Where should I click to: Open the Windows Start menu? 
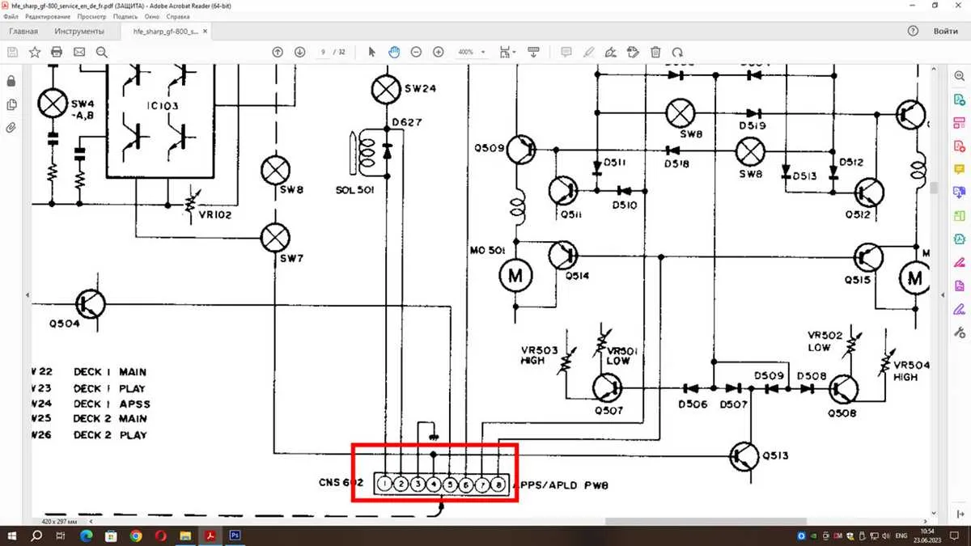(x=13, y=535)
